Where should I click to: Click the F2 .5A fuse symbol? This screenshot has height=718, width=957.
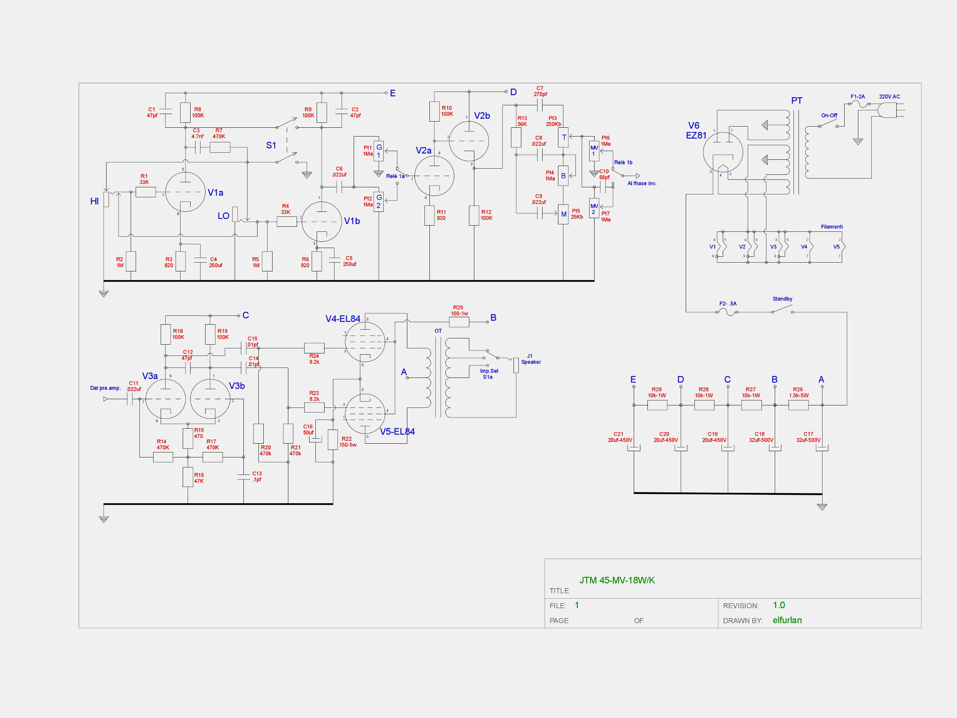[728, 312]
